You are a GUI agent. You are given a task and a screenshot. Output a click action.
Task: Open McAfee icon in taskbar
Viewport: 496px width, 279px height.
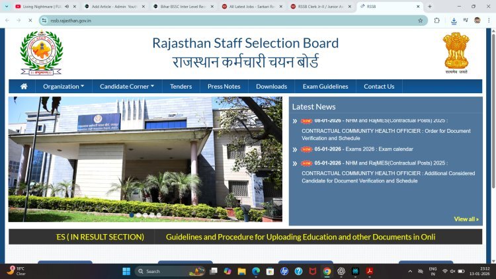(x=313, y=272)
